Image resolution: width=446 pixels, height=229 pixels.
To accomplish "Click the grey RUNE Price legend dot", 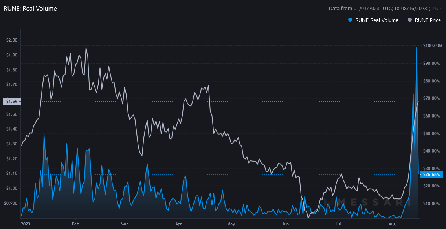I will coord(409,20).
